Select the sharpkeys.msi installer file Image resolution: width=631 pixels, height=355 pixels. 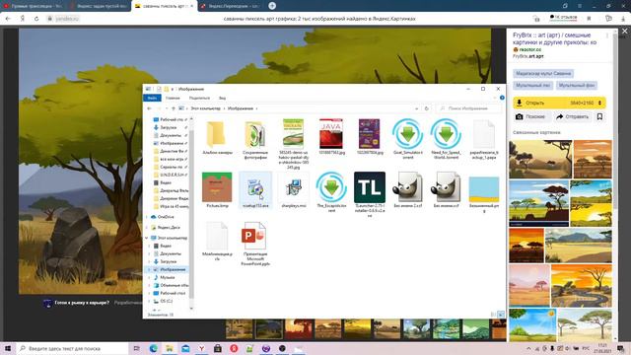[x=294, y=189]
